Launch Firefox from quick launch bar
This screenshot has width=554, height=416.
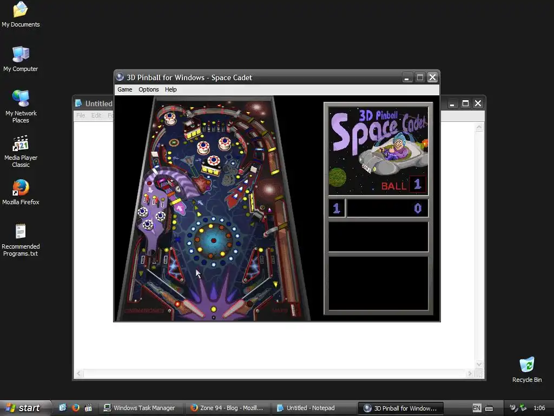pos(75,408)
